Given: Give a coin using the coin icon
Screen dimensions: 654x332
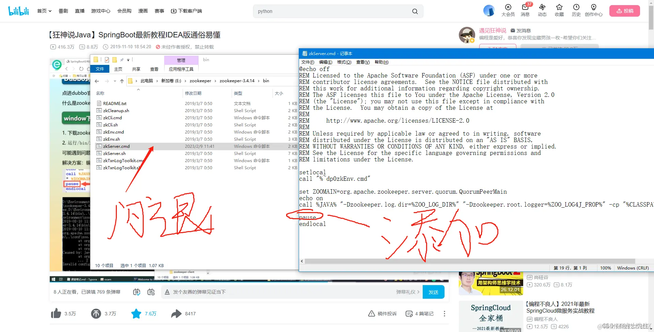Looking at the screenshot, I should point(96,313).
